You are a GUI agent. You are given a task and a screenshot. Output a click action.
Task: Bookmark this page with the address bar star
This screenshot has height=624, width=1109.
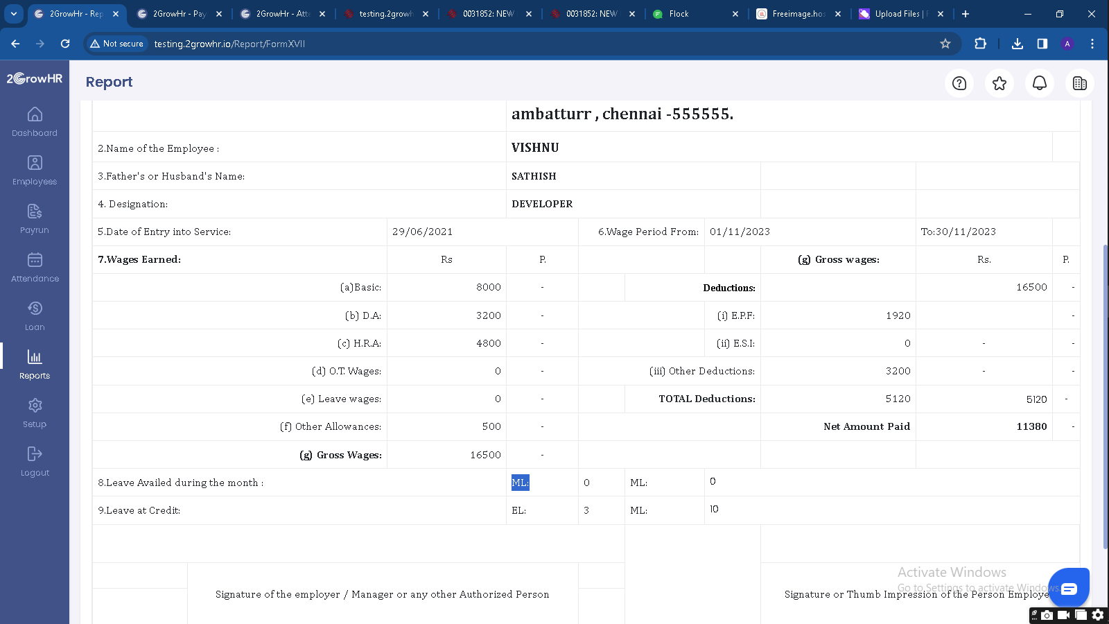coord(945,44)
